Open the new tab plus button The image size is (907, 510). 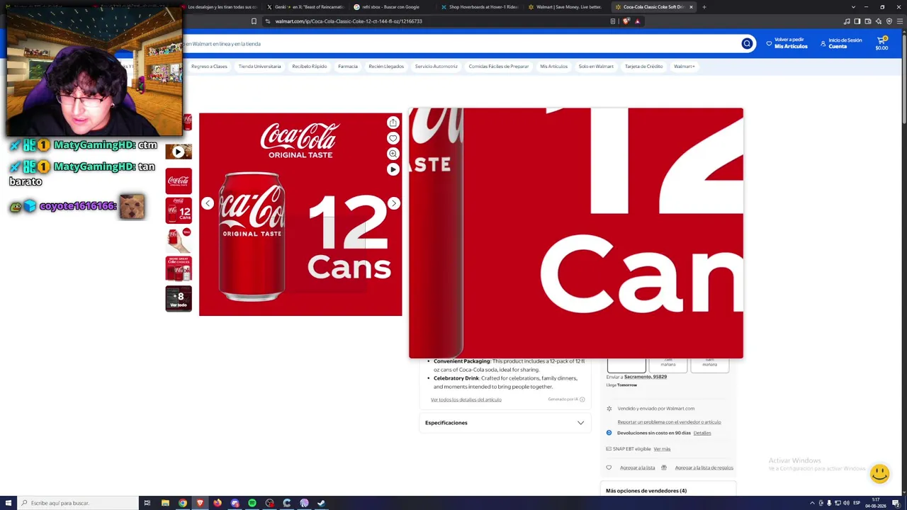click(x=704, y=7)
